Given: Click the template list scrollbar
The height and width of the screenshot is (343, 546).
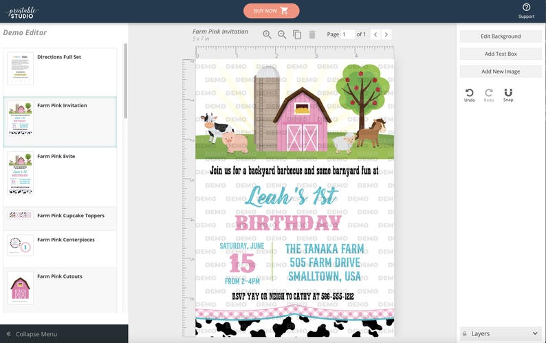Looking at the screenshot, I should [x=125, y=81].
